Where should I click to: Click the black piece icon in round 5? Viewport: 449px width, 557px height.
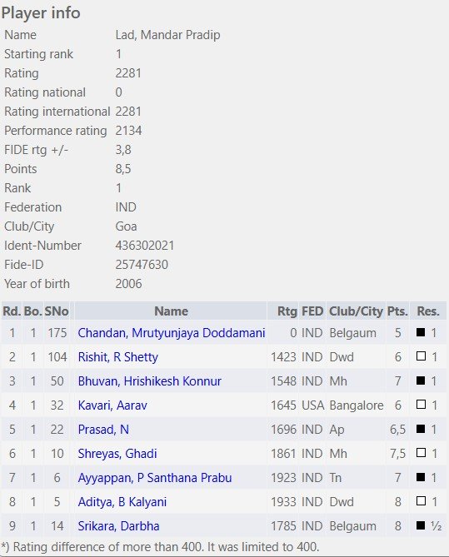tap(421, 429)
